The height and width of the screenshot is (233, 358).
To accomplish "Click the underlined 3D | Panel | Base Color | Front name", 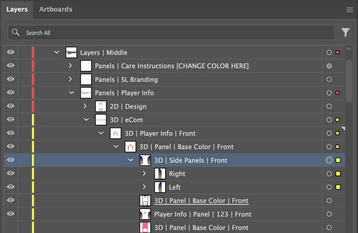I will pos(201,201).
